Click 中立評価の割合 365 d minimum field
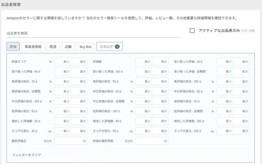Image resolution: width=262 pixels, height=164 pixels. pyautogui.click(x=63, y=101)
